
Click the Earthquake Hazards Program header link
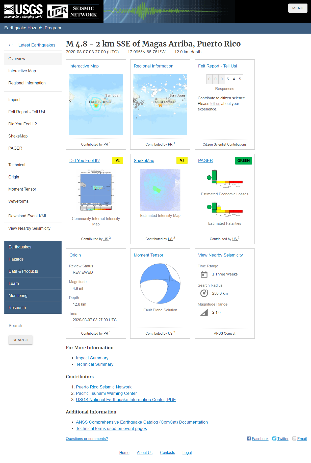33,28
